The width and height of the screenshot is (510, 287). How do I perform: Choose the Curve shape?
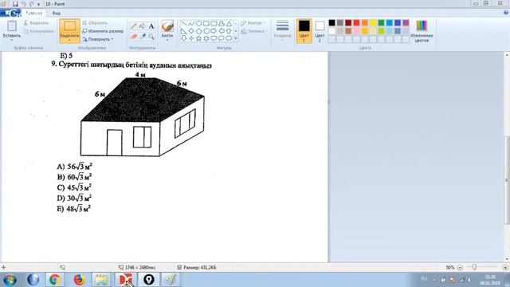(191, 23)
